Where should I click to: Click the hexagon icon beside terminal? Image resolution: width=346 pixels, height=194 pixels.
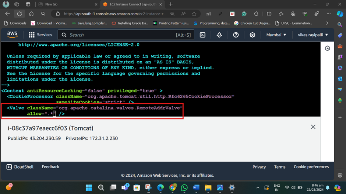pyautogui.click(x=327, y=48)
